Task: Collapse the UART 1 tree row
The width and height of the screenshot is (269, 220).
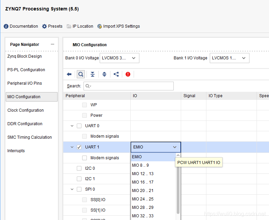Action: click(x=72, y=147)
